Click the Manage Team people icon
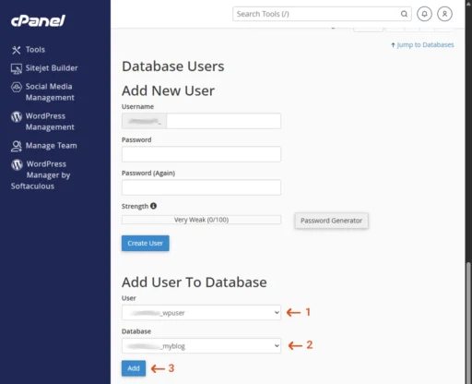 (17, 146)
